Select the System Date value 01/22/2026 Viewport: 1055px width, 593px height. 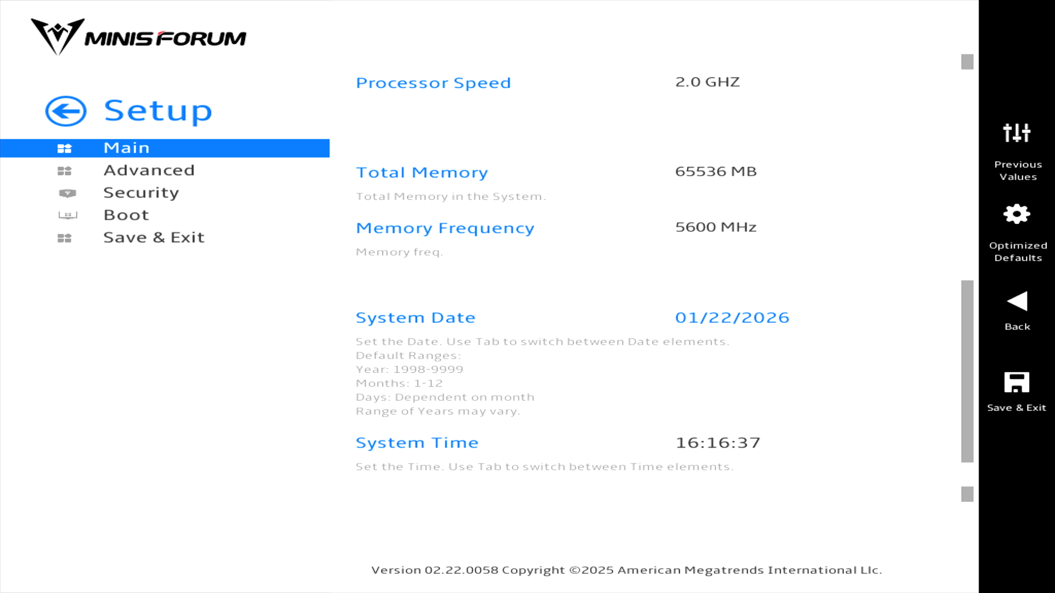pos(732,317)
